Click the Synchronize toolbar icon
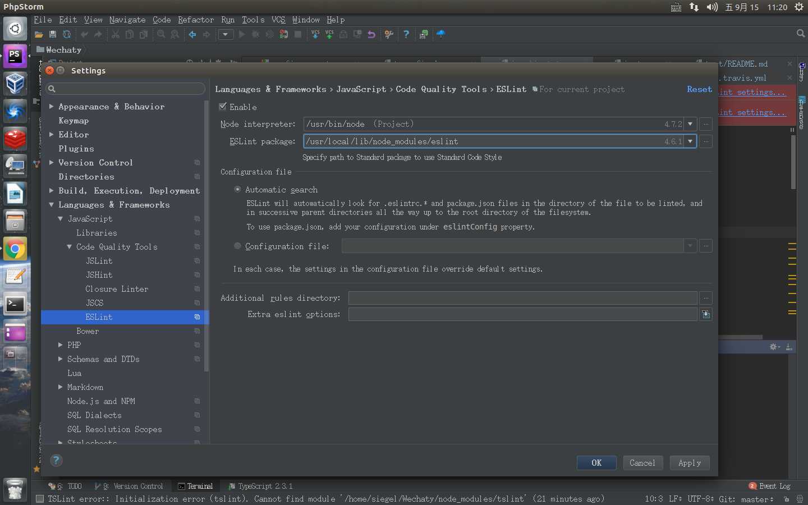The width and height of the screenshot is (808, 505). click(x=67, y=35)
